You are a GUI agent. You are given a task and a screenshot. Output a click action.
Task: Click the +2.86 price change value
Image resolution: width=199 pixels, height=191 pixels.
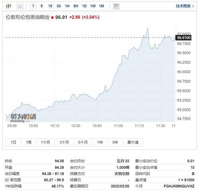coord(75,17)
